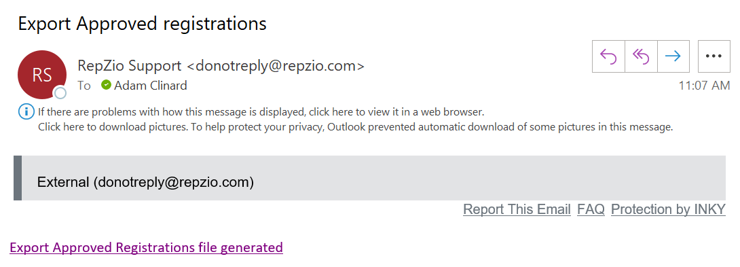Click the green presence icon beside Adam Clinard
Image resolution: width=740 pixels, height=267 pixels.
pyautogui.click(x=106, y=85)
